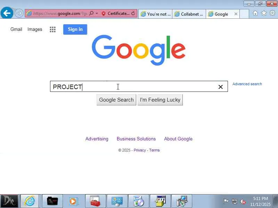Open the address bar dropdown arrow
This screenshot has height=208, width=278.
(97, 14)
